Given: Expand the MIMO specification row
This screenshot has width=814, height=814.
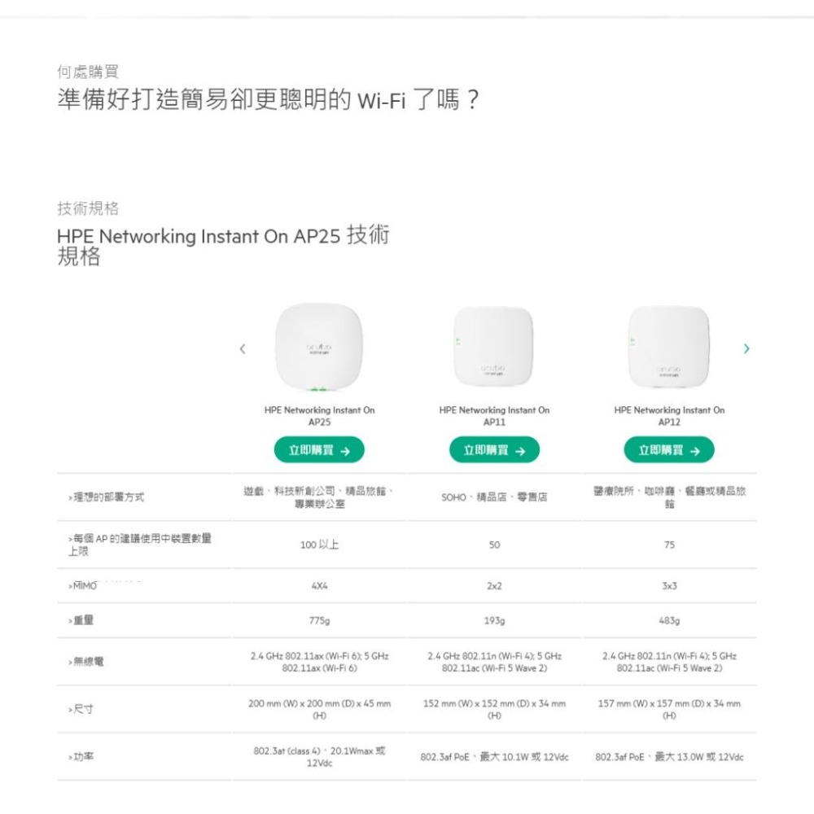Looking at the screenshot, I should click(84, 585).
